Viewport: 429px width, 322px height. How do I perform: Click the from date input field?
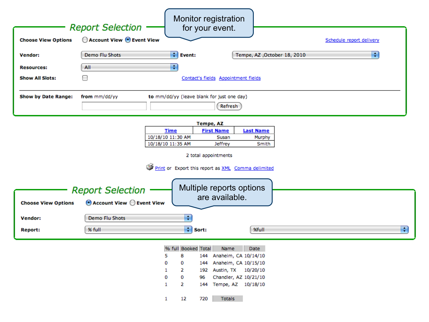(x=114, y=106)
